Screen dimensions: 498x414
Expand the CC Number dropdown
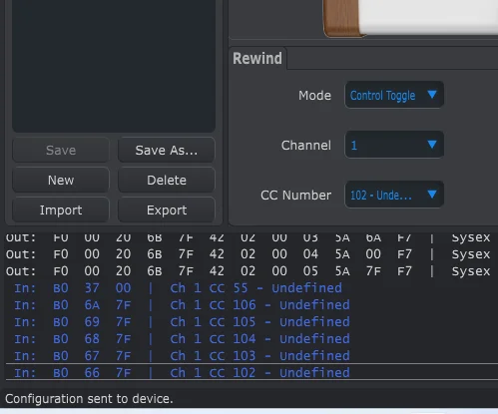[394, 195]
